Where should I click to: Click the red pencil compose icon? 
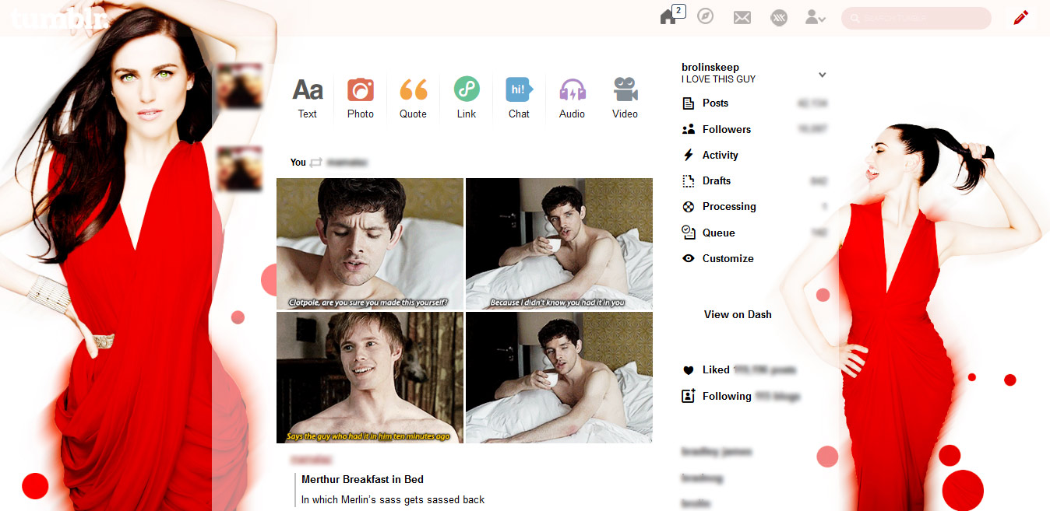pos(1020,17)
